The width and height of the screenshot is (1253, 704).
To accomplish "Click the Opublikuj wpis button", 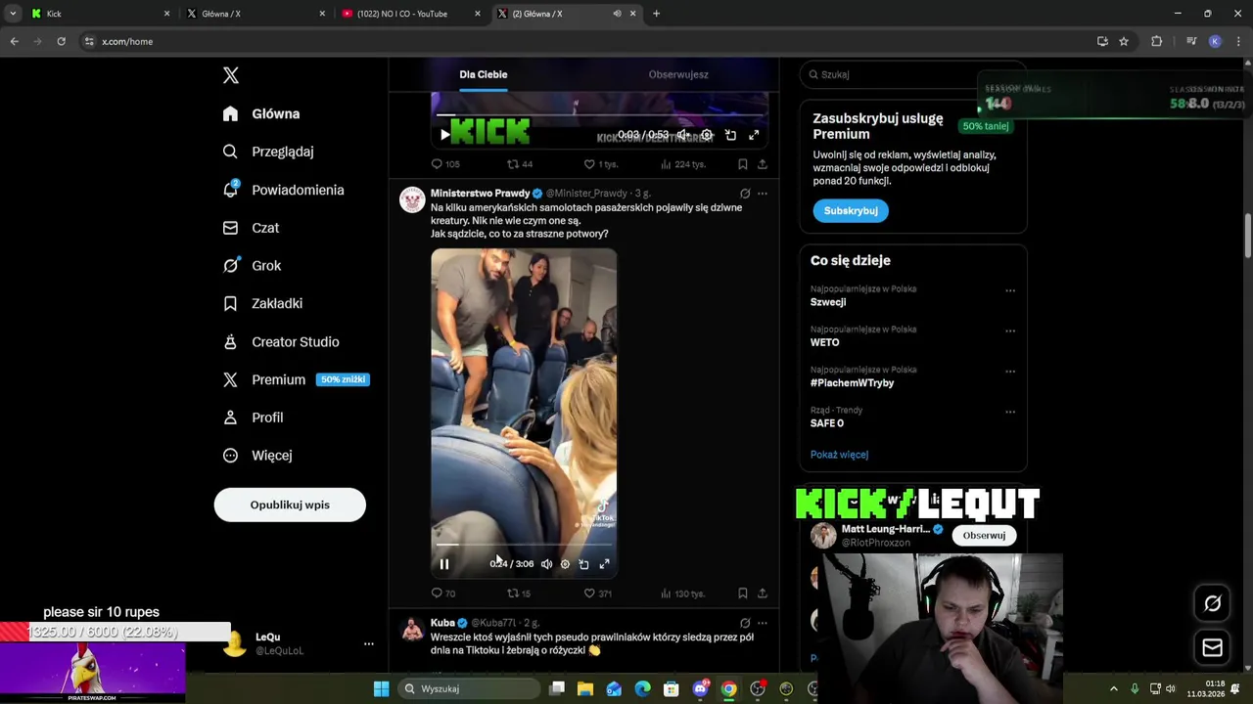I will 290,505.
